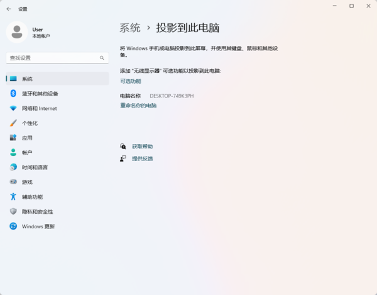Click 重命名你的电脑 link
Image resolution: width=377 pixels, height=295 pixels.
[x=138, y=106]
